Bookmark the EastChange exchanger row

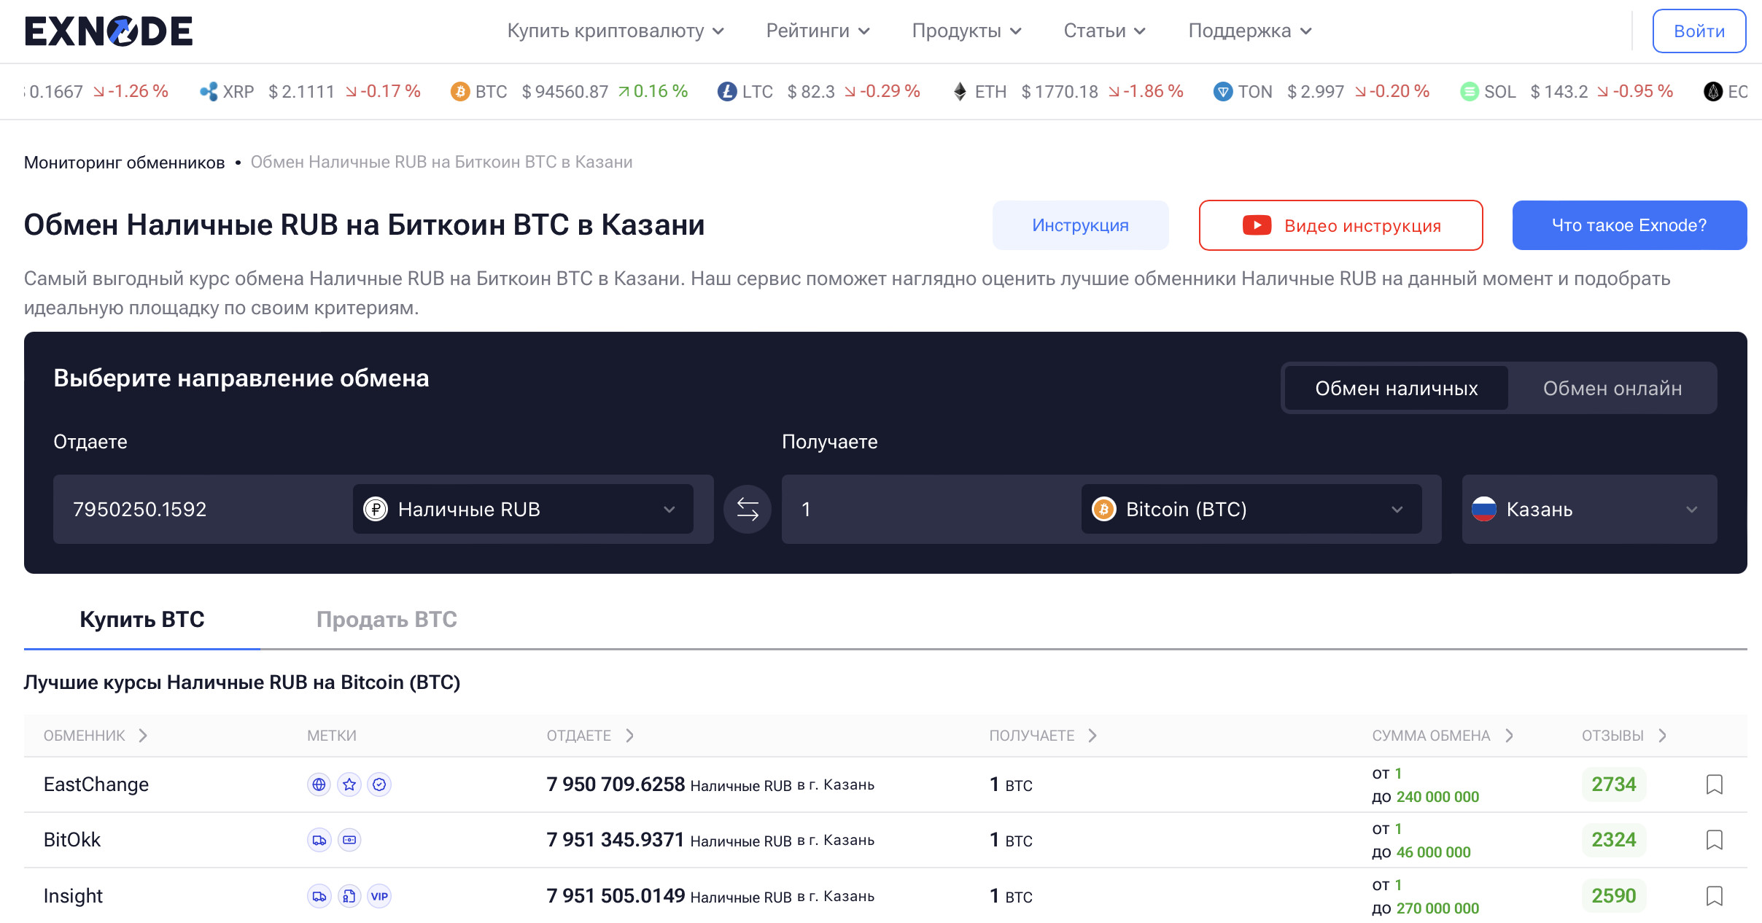tap(1714, 784)
